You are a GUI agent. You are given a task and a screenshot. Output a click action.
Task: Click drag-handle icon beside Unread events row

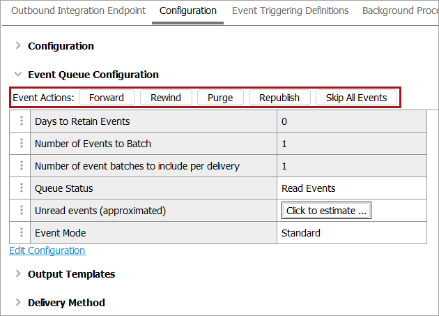click(x=21, y=211)
